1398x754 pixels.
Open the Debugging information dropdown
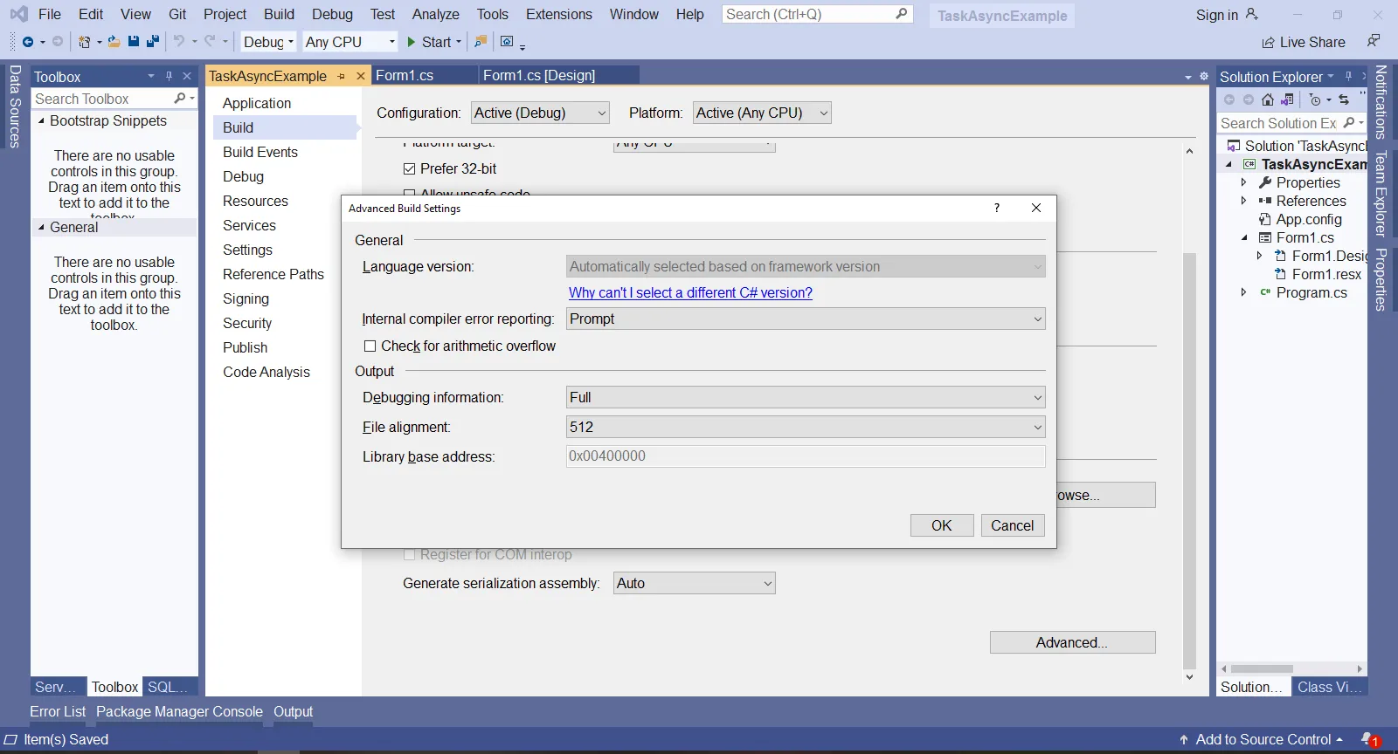[806, 398]
